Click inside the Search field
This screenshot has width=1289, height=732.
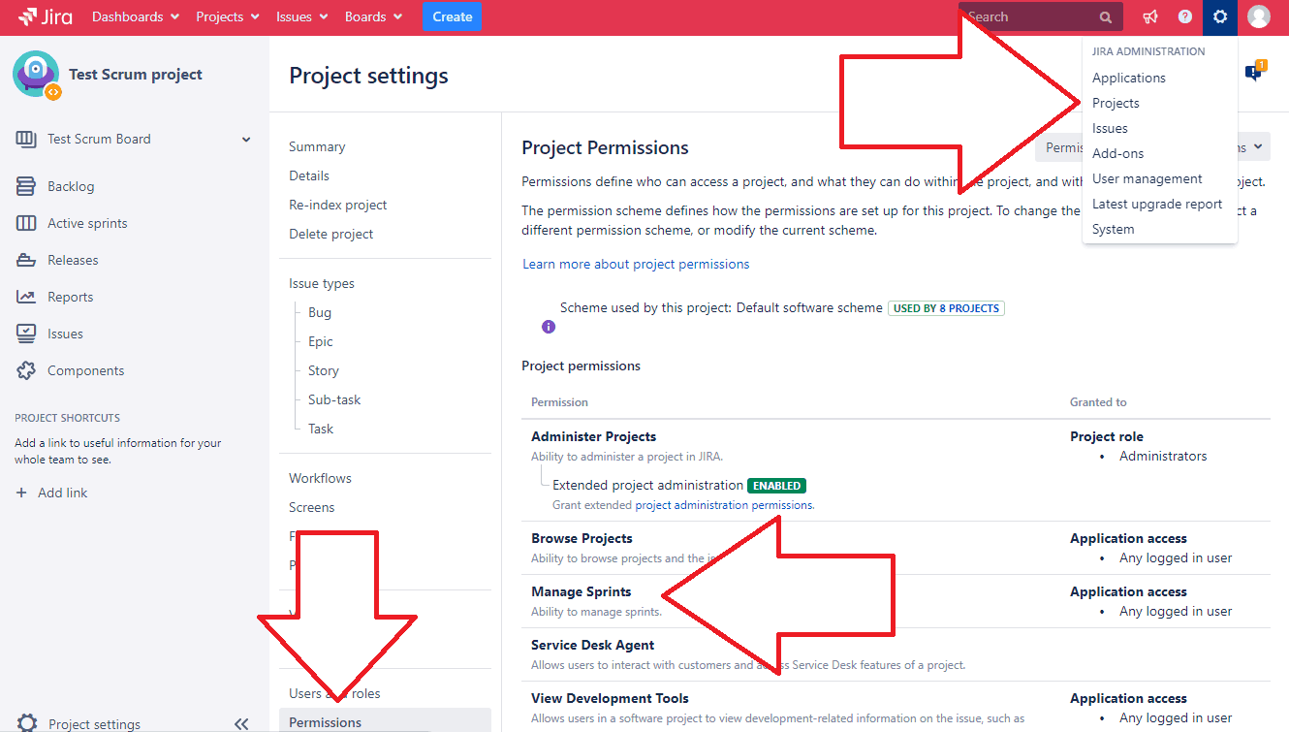coord(1027,16)
